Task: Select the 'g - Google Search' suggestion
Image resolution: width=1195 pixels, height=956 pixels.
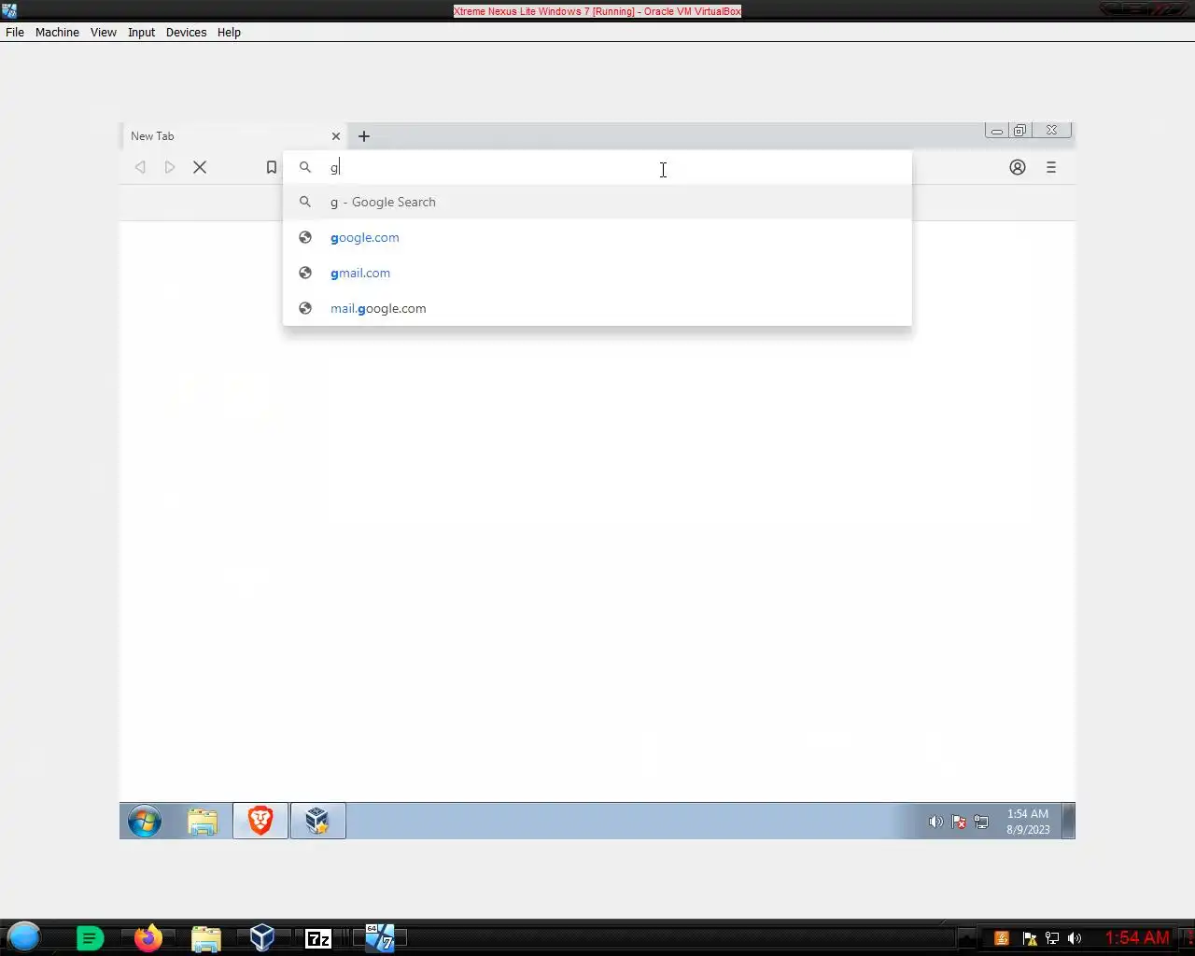Action: point(597,202)
